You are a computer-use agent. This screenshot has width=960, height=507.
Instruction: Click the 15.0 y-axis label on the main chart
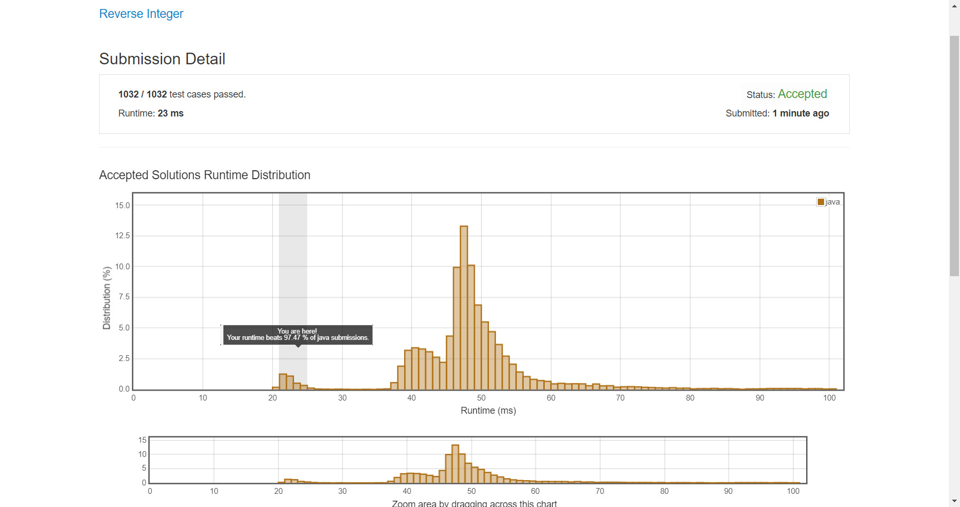(122, 206)
